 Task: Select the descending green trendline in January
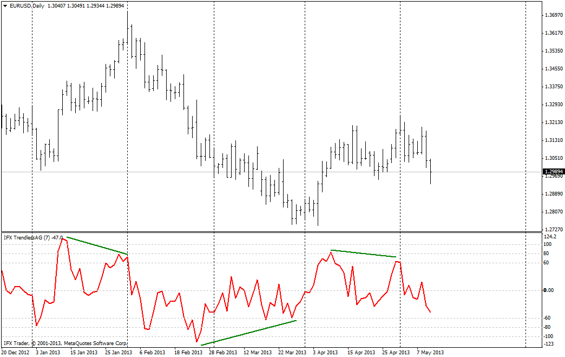tap(97, 245)
